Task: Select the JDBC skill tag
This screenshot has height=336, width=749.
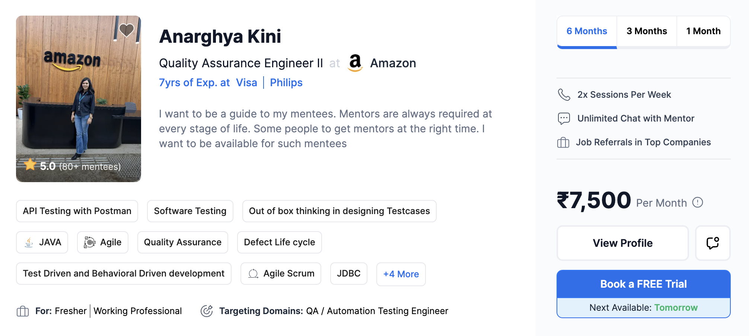Action: pyautogui.click(x=349, y=274)
